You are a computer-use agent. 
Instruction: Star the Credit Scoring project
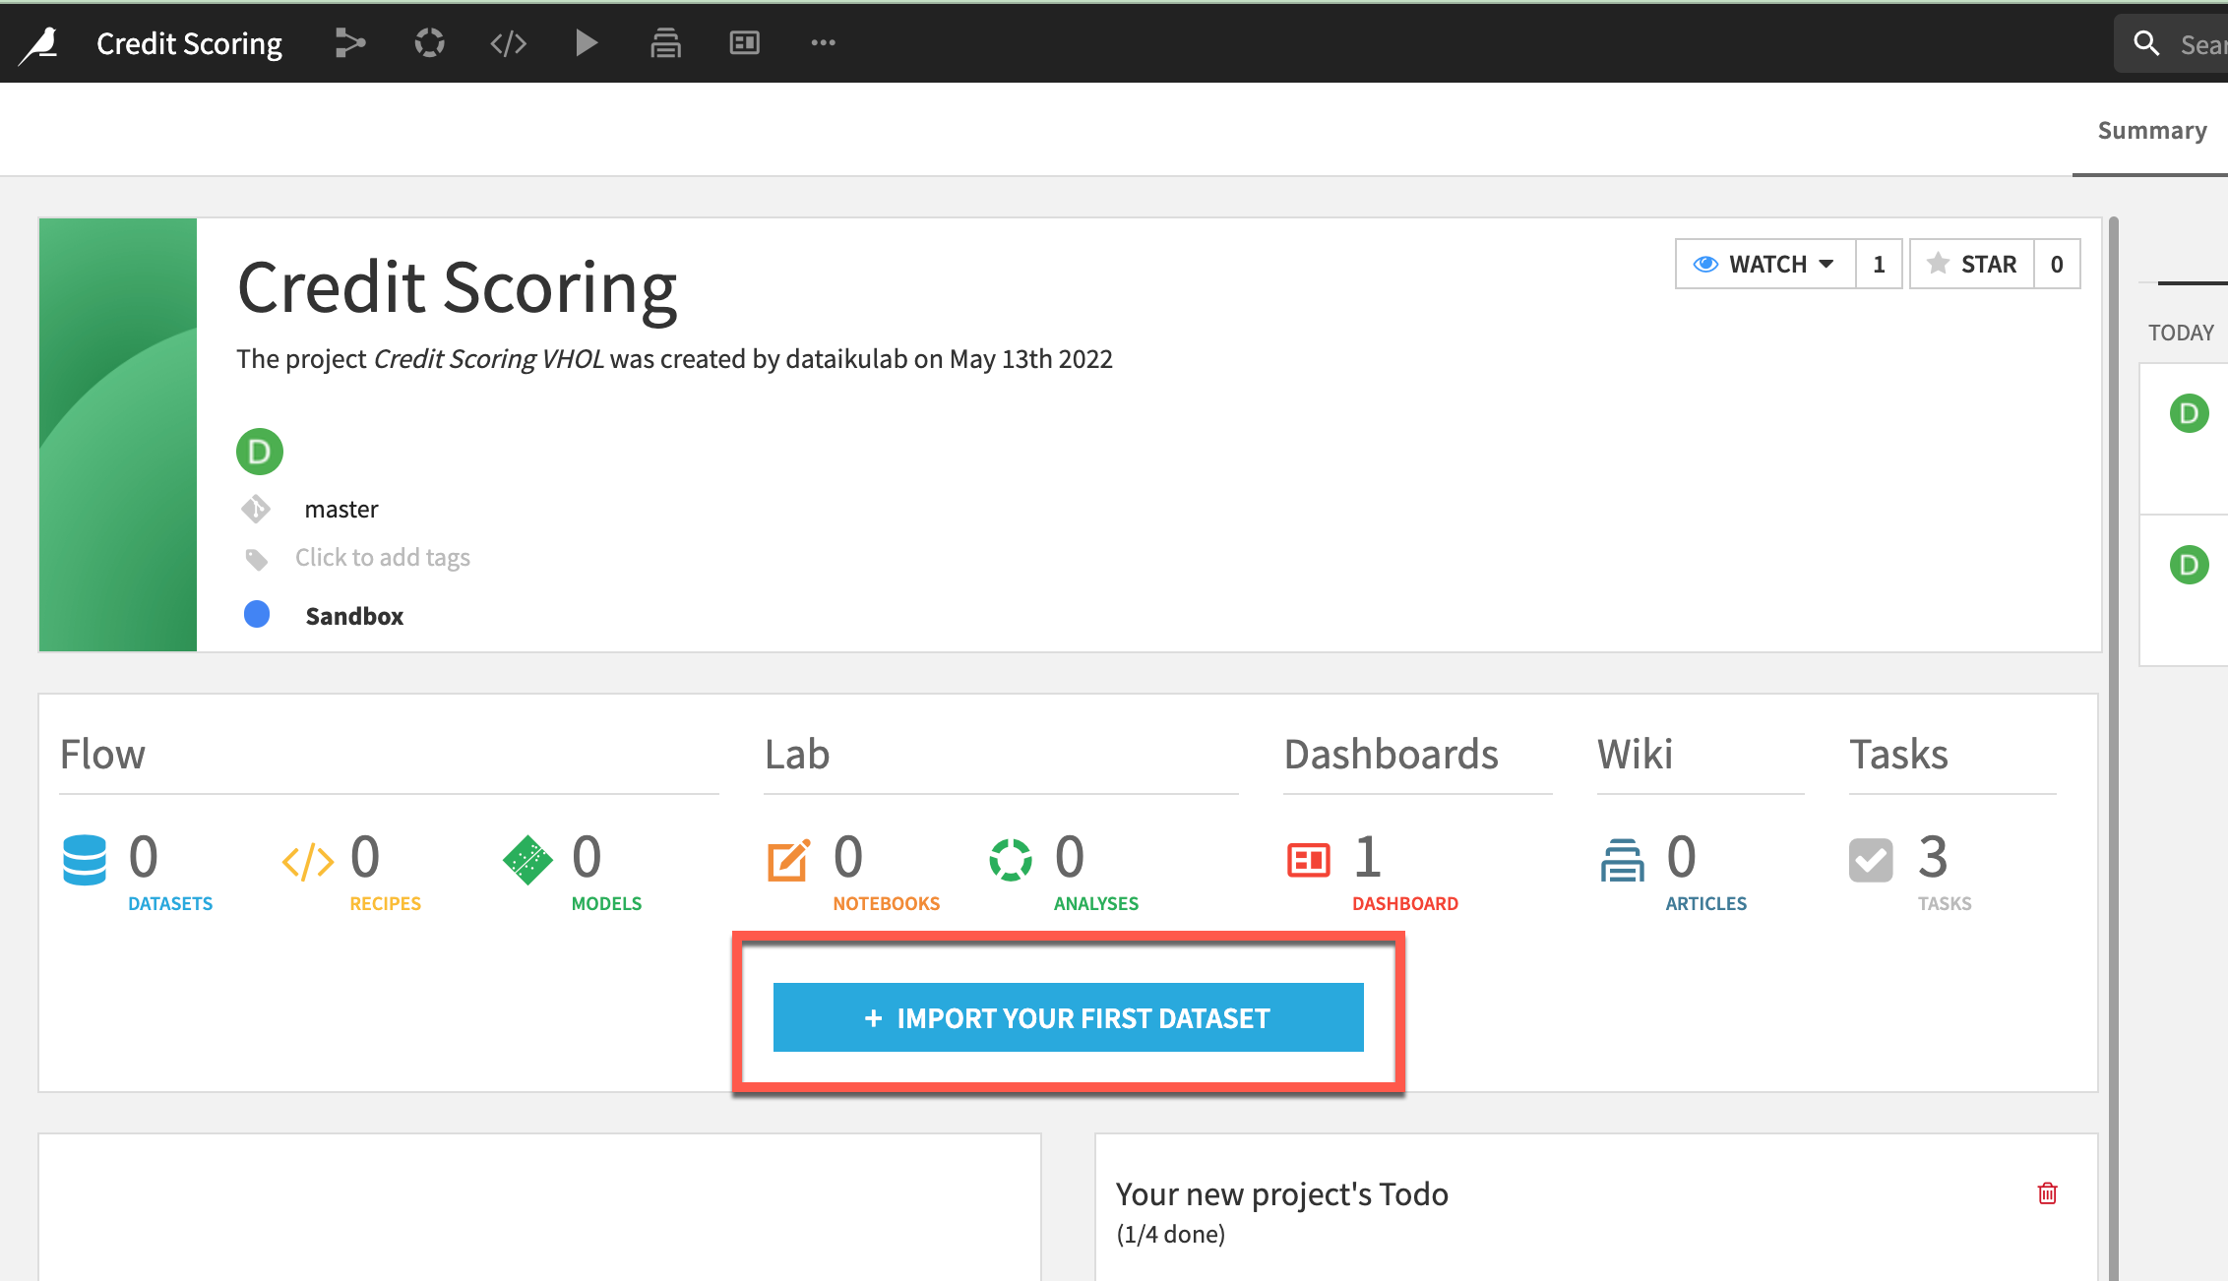coord(1972,264)
